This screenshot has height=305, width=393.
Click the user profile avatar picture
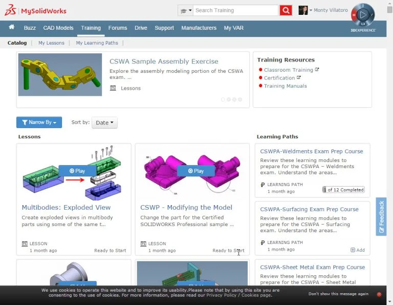[x=302, y=10]
